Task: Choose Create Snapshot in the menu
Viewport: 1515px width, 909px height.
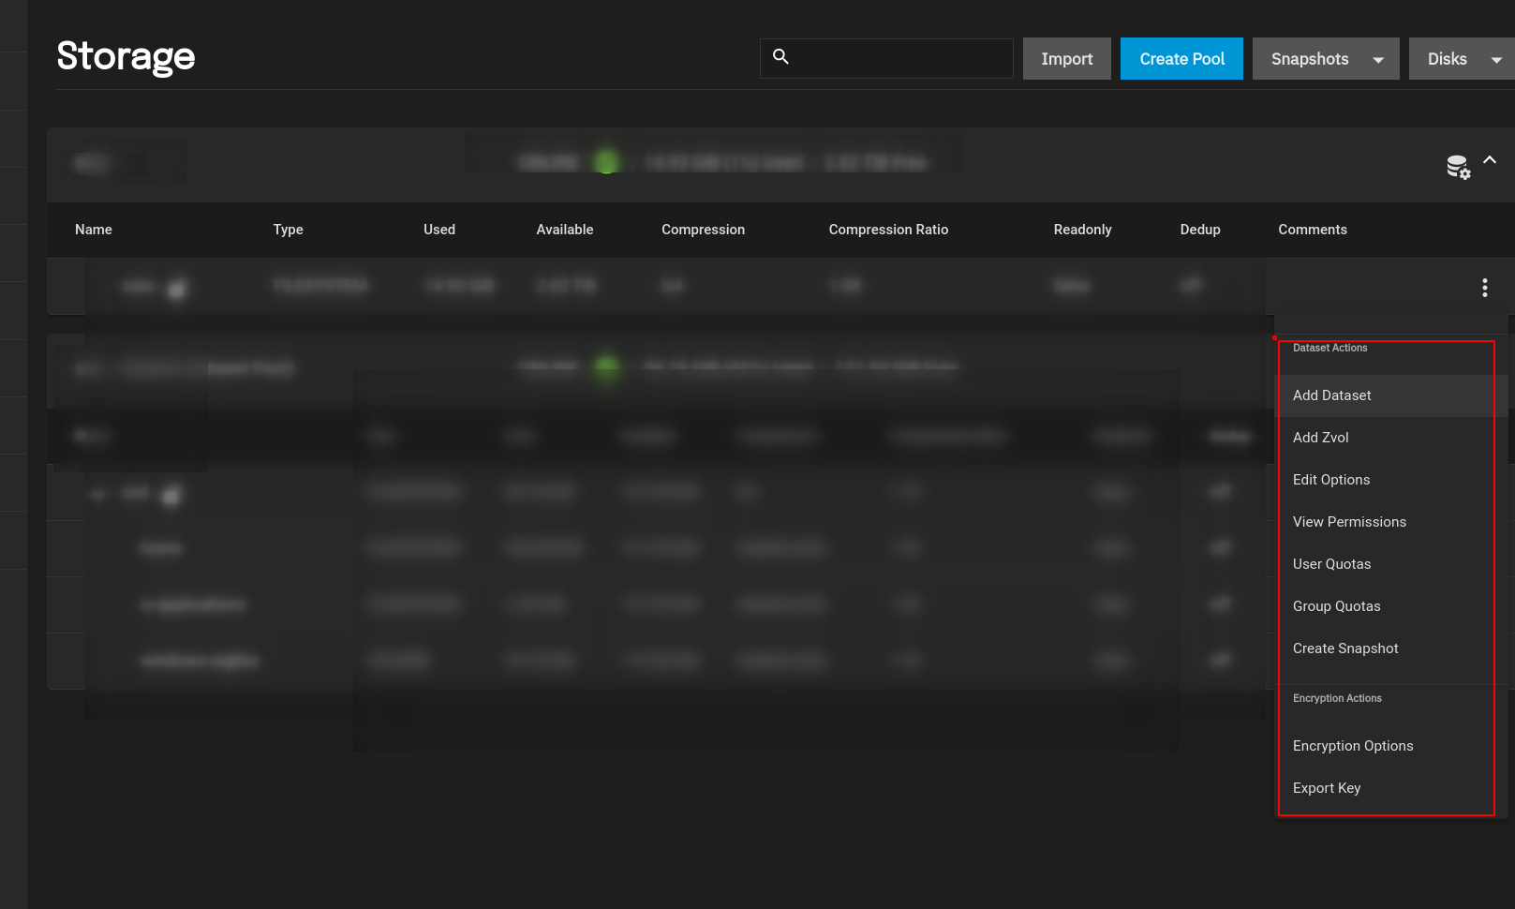Action: tap(1391, 648)
